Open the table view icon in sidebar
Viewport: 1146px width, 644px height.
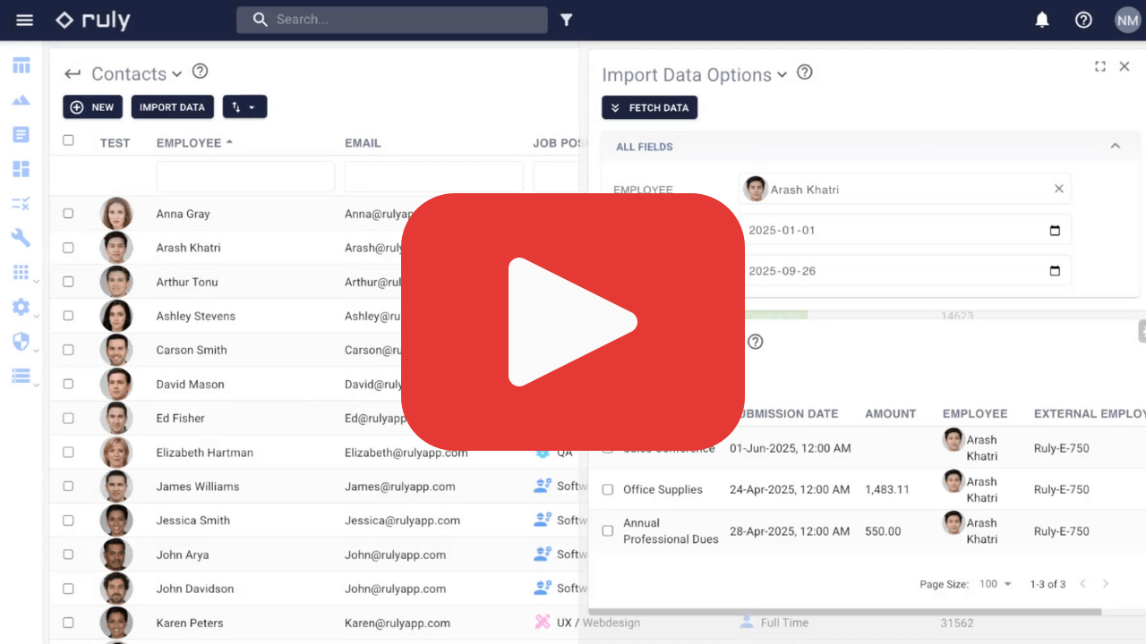21,65
